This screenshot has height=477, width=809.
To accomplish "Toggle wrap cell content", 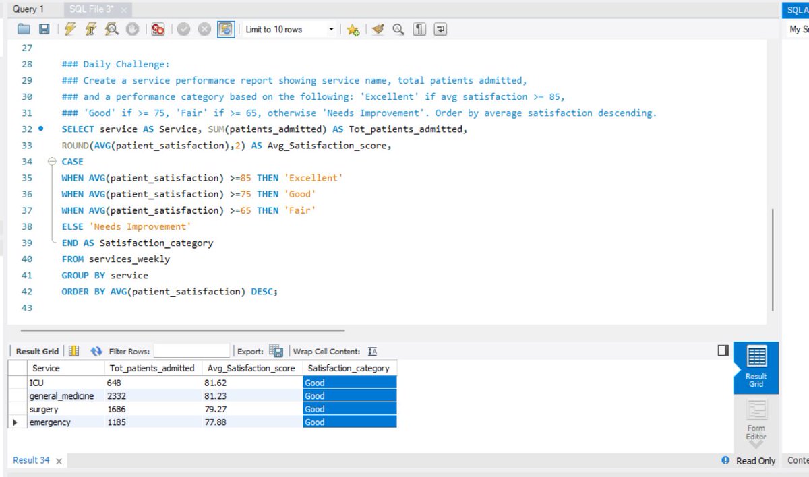I will pyautogui.click(x=371, y=351).
